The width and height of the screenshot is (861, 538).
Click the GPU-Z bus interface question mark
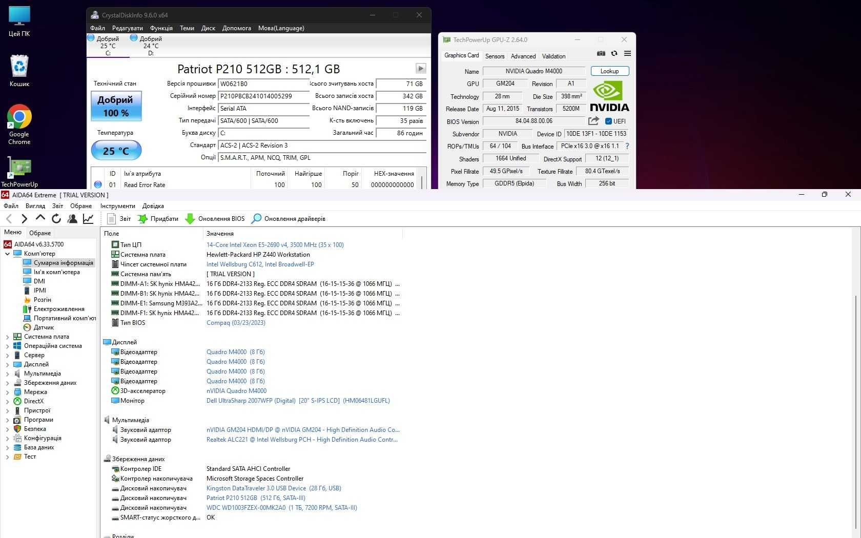coord(627,146)
